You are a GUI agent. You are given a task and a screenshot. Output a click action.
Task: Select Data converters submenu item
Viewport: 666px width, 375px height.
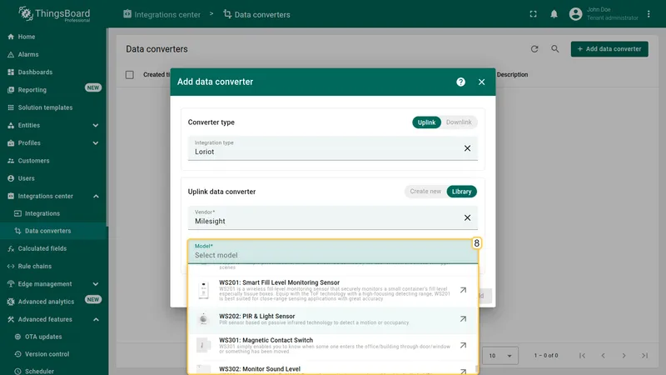[x=53, y=231]
